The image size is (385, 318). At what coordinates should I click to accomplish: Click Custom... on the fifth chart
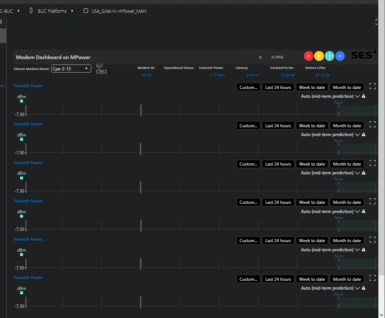coord(248,241)
